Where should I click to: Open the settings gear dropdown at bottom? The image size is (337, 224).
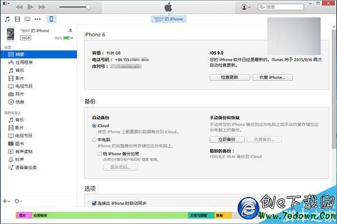point(19,201)
